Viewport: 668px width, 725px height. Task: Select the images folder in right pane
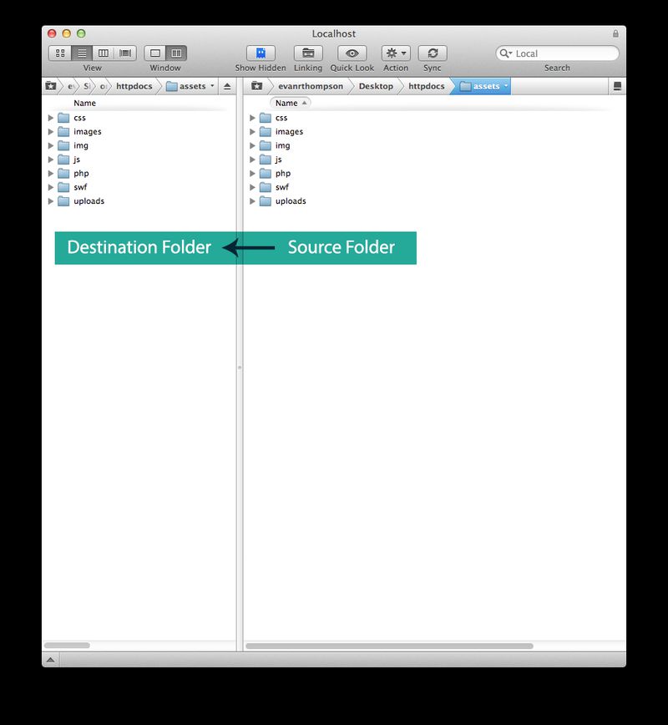click(289, 132)
